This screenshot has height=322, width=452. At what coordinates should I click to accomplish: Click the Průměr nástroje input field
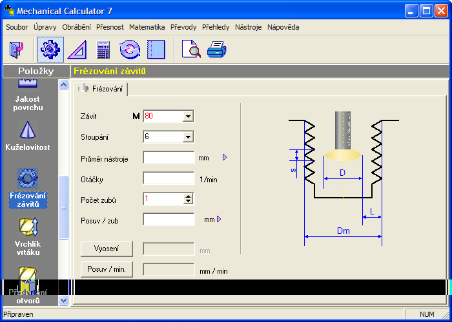tap(169, 158)
